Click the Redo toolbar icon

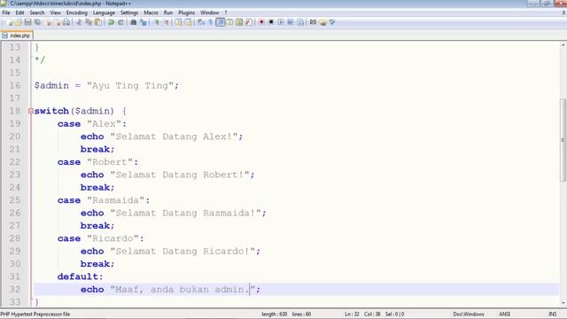[120, 22]
